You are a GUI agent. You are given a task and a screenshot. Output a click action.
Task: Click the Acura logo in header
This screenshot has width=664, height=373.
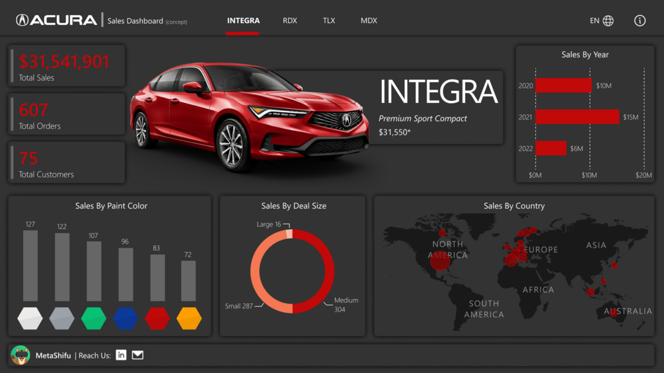pyautogui.click(x=56, y=20)
